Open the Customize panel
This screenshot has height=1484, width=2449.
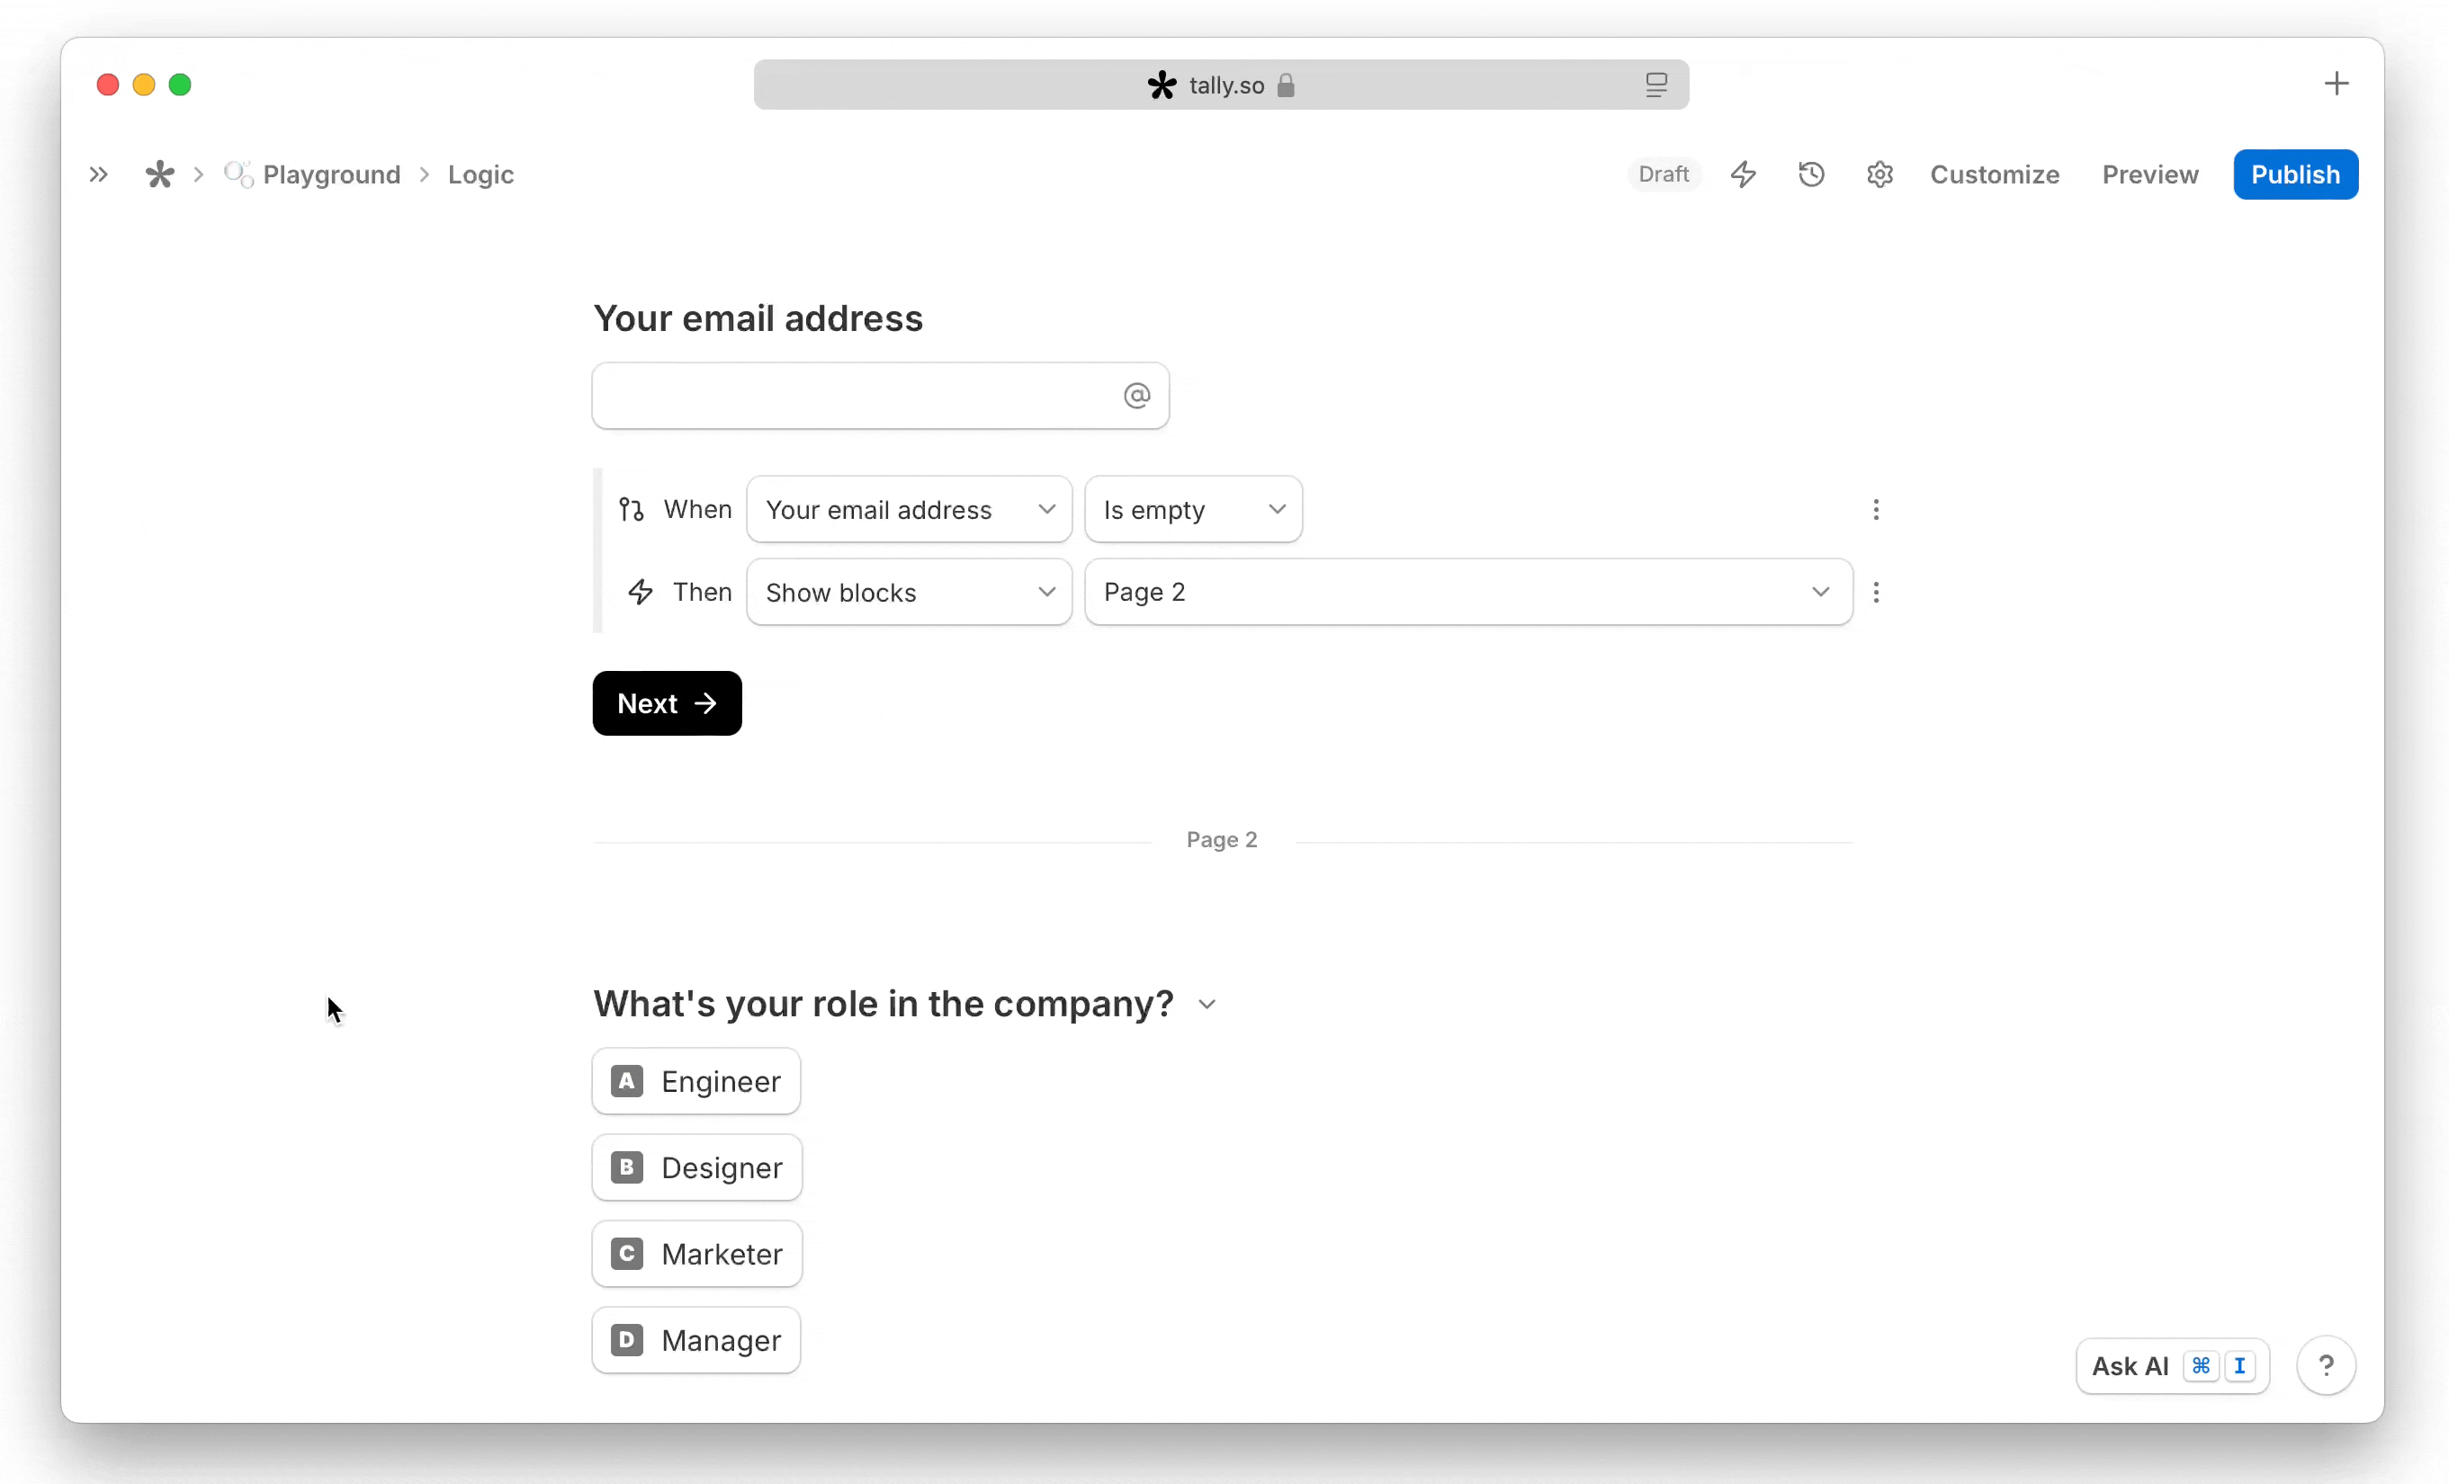tap(1994, 174)
